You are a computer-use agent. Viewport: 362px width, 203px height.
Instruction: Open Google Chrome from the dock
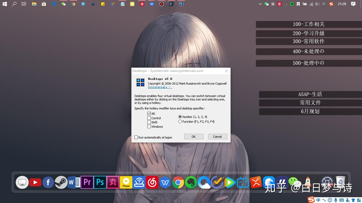point(178,182)
